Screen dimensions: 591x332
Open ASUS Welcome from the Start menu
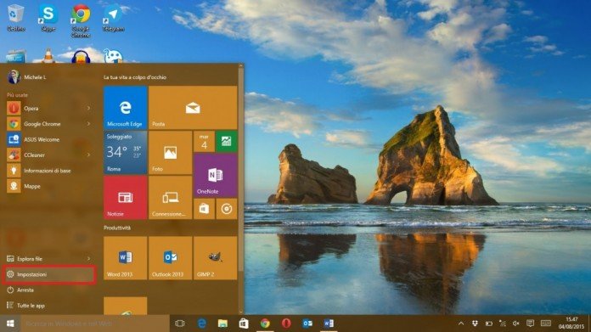tap(49, 139)
